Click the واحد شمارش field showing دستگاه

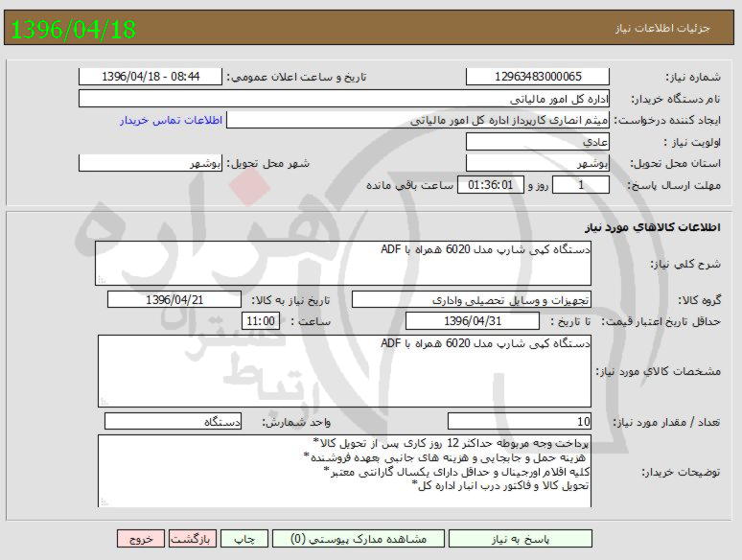click(174, 421)
